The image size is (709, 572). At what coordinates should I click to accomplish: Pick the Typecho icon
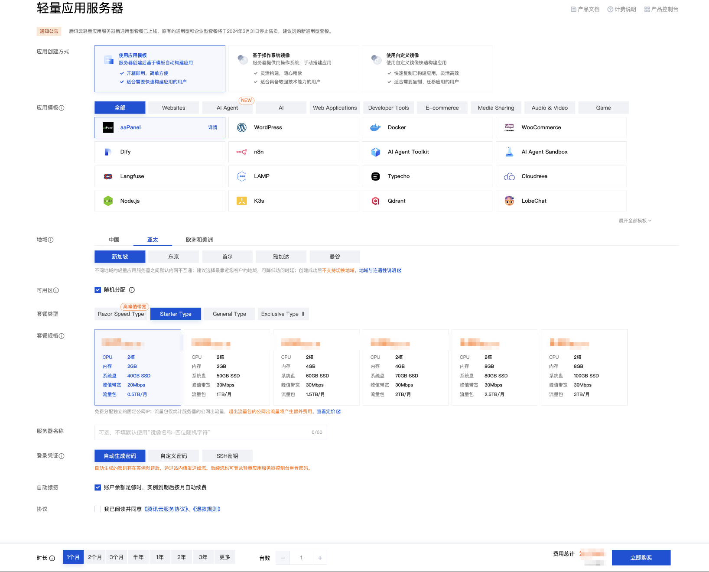(x=375, y=176)
